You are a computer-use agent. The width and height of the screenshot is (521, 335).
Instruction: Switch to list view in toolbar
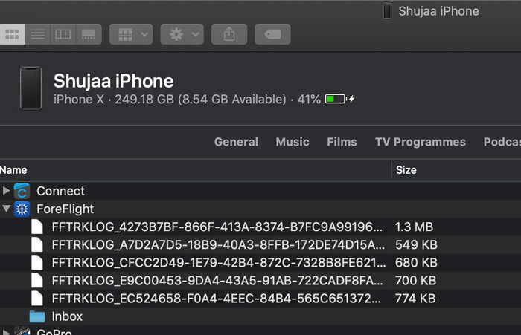pyautogui.click(x=37, y=34)
